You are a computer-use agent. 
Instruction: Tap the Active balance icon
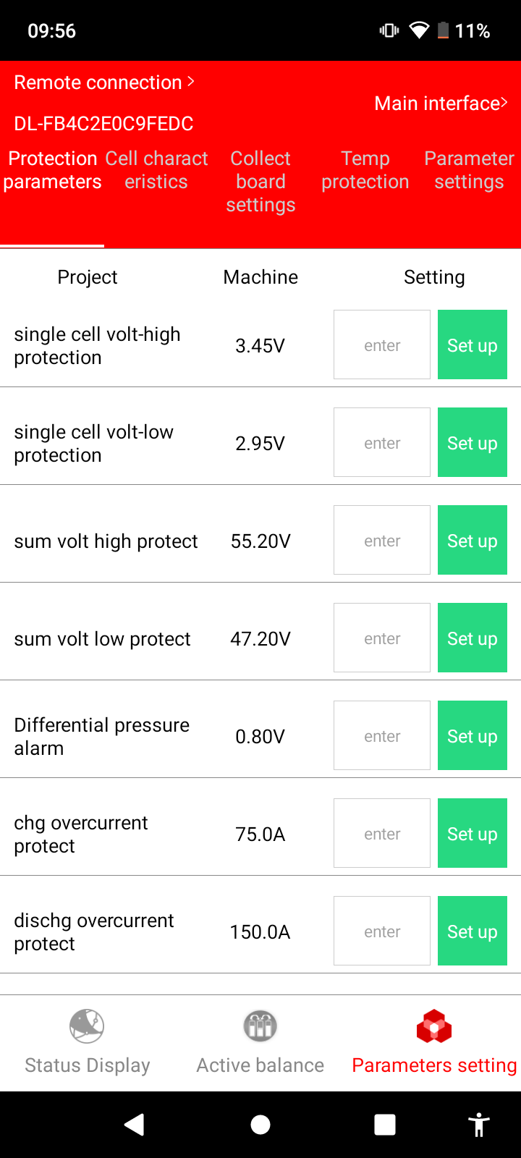pyautogui.click(x=260, y=1026)
